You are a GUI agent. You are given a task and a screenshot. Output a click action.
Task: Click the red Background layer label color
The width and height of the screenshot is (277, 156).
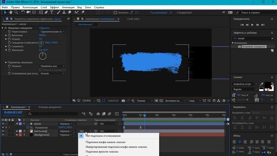tap(20, 135)
